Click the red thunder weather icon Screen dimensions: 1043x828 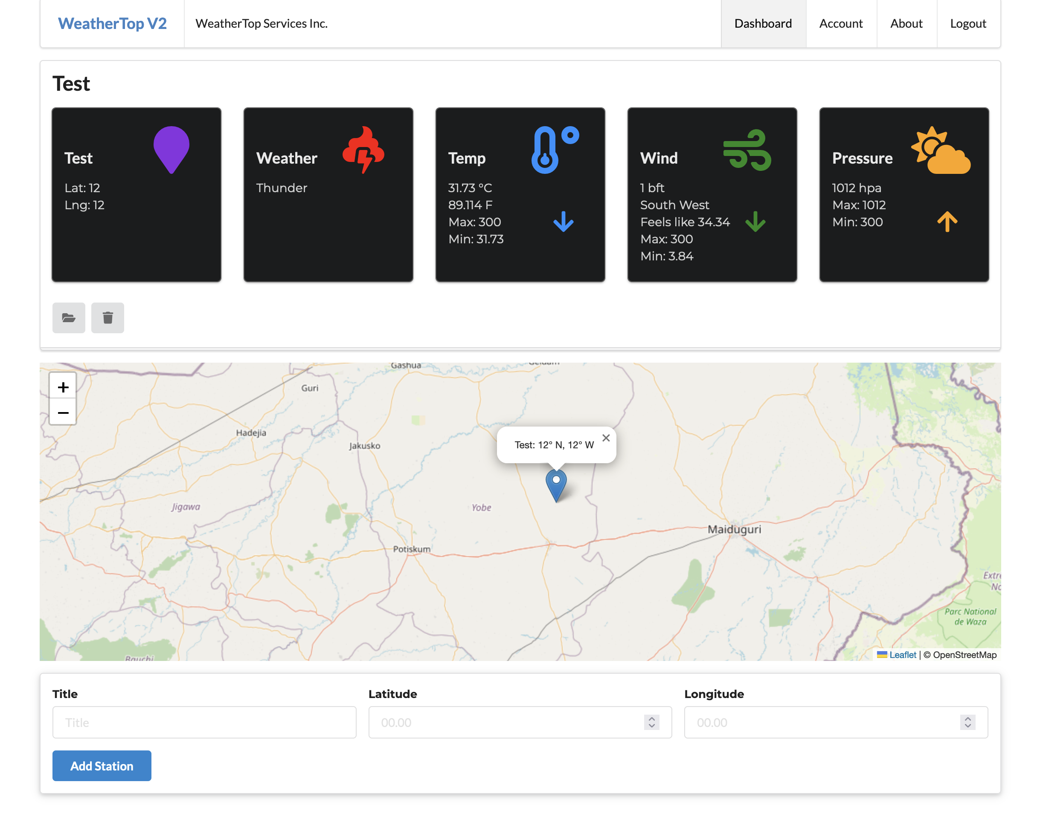pos(363,149)
